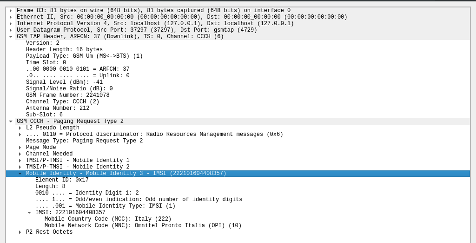Expand Internet Protocol Version 4 details
Screen dimensions: 476x243
click(11, 23)
